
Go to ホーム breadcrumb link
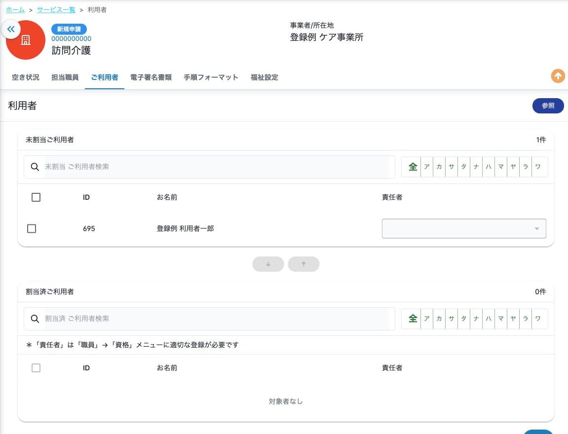[15, 10]
